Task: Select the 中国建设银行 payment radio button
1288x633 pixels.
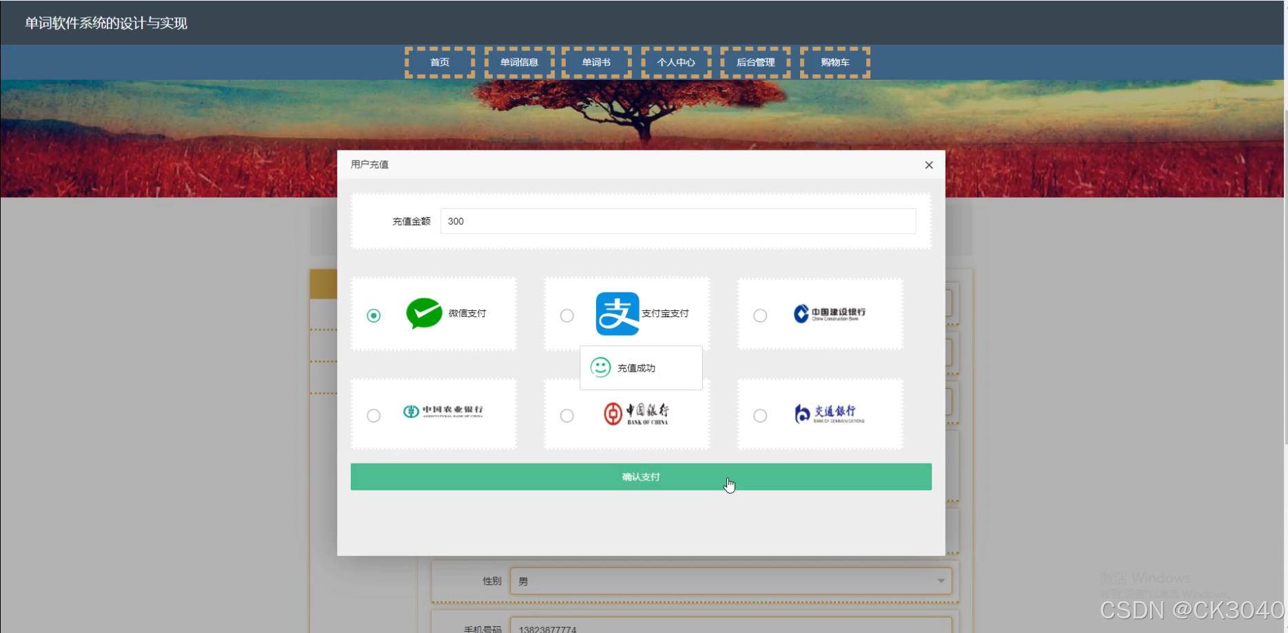Action: click(x=760, y=315)
